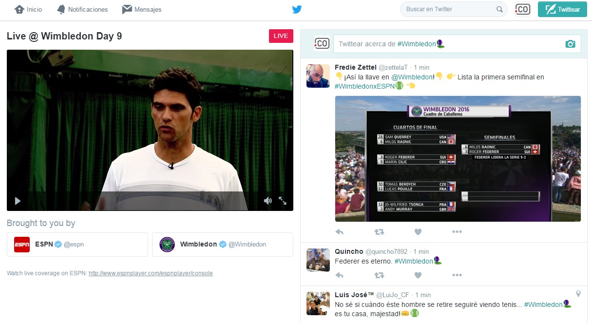Open timestamp of Quincho's tweet

[421, 251]
